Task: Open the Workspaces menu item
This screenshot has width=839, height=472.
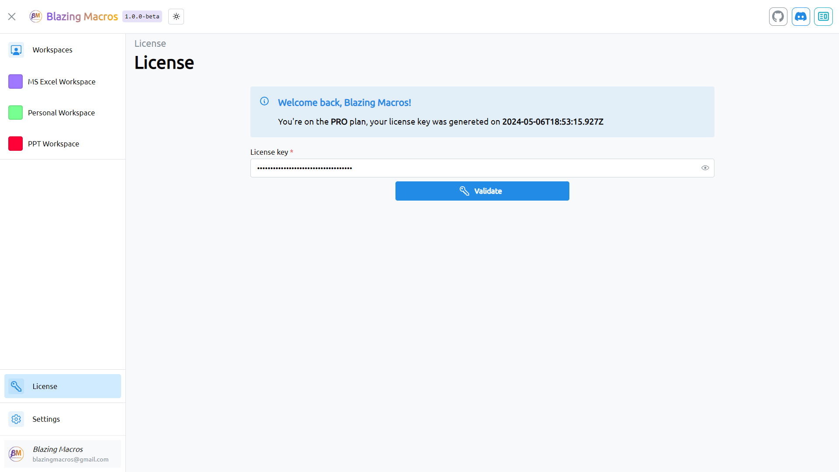Action: point(62,50)
